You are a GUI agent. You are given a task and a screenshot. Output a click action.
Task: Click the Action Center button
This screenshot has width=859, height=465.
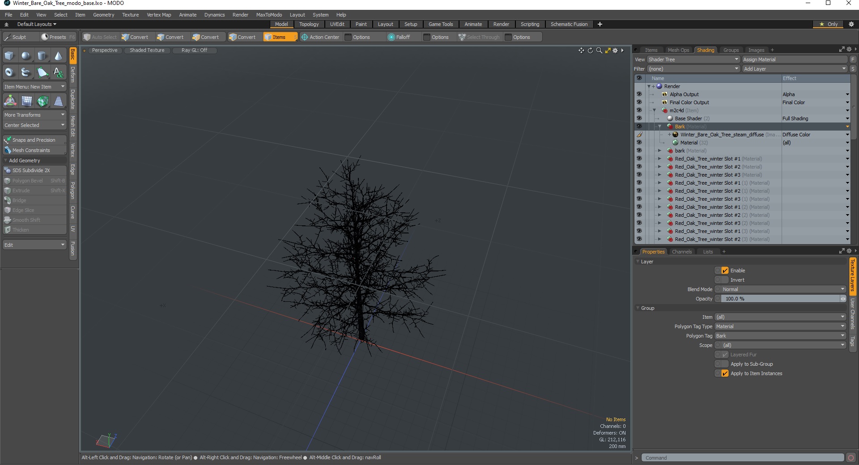(x=320, y=37)
